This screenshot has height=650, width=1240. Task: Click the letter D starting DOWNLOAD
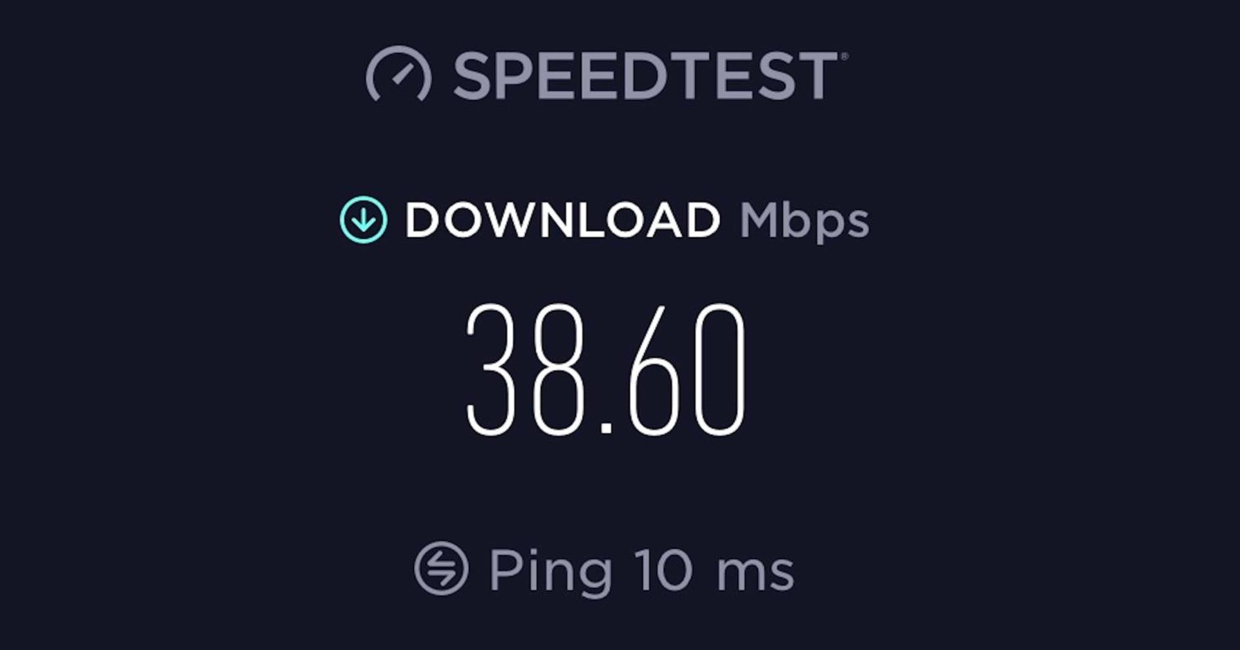click(422, 220)
